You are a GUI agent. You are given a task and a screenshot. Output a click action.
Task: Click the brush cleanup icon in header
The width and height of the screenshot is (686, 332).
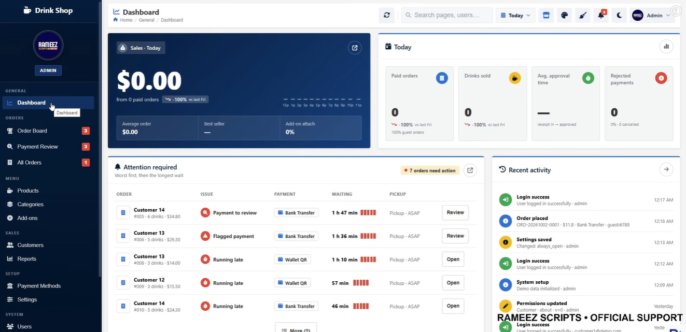click(582, 15)
